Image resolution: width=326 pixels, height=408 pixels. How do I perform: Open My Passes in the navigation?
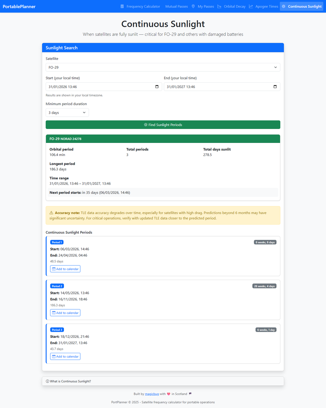(203, 6)
